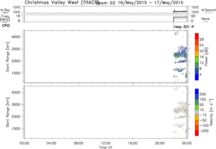
Task: Click the blue swatch between 4 and 8 dB
Action: [x=197, y=71]
